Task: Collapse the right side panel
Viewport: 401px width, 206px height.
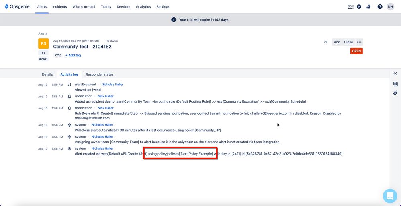Action: [x=395, y=74]
